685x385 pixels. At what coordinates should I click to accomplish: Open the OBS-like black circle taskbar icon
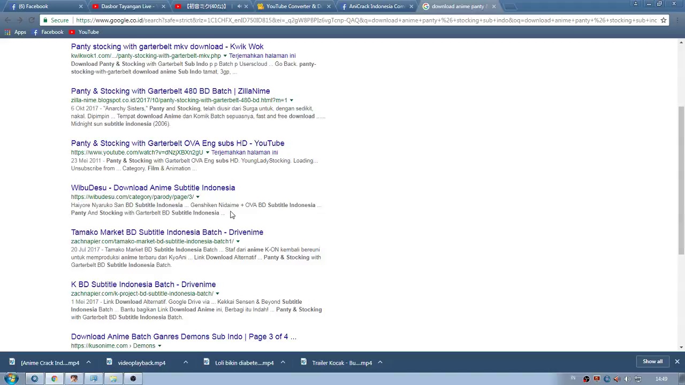pos(133,379)
